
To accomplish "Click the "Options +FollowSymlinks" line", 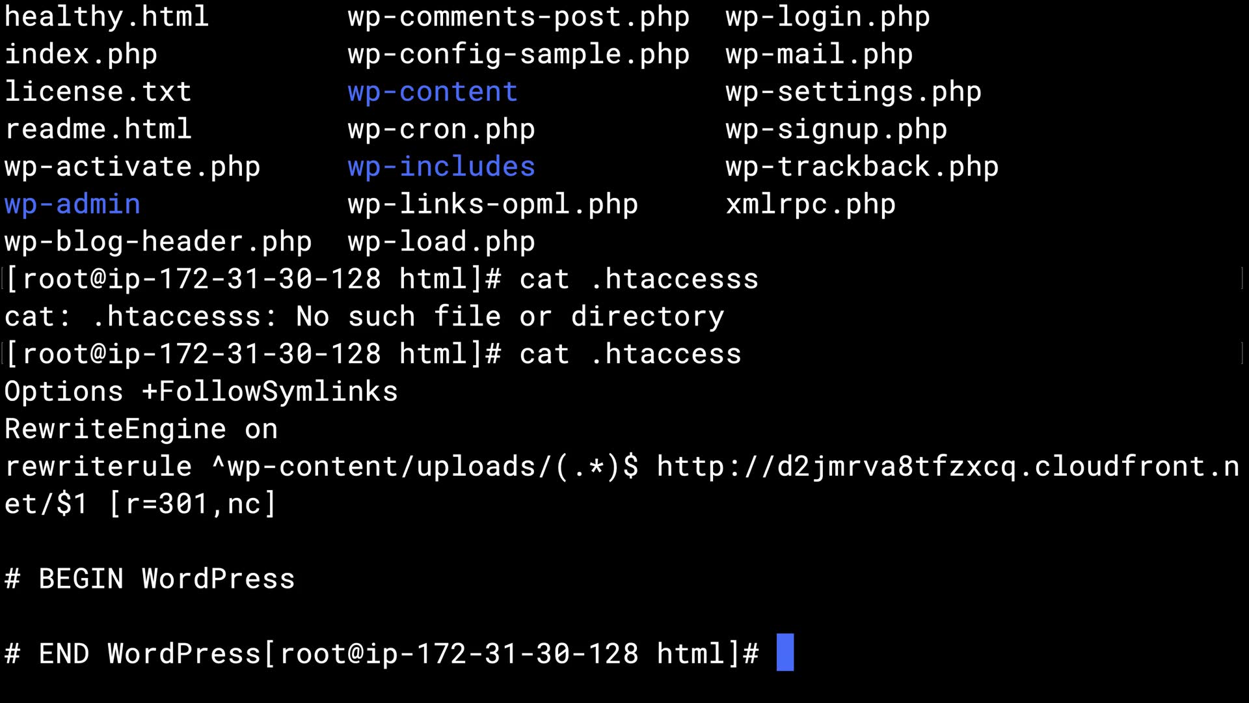I will [201, 392].
